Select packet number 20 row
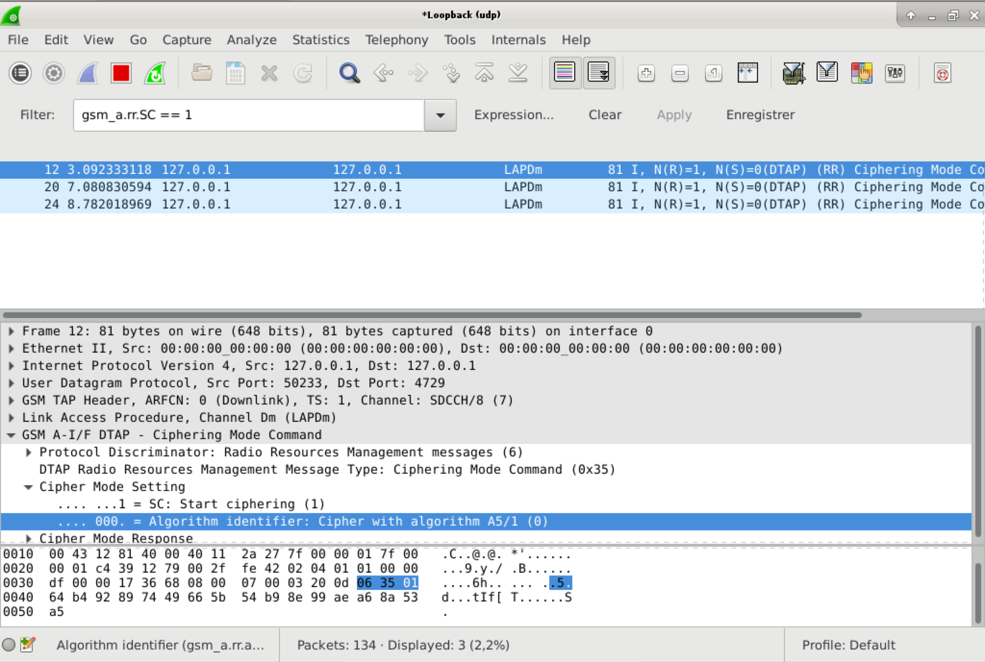The height and width of the screenshot is (662, 985). click(492, 187)
